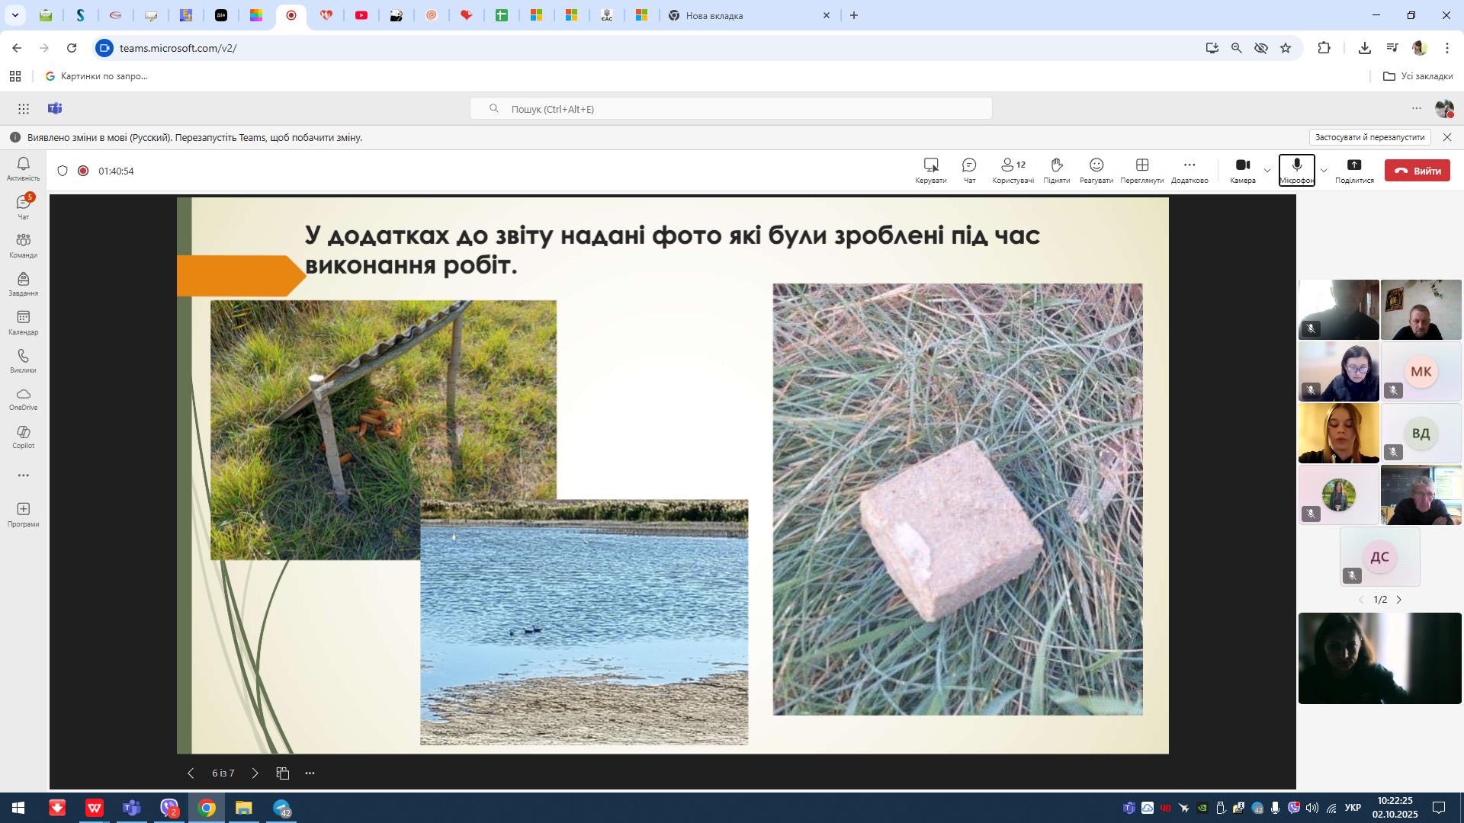Click Застосувати й перезапустити button
This screenshot has height=823, width=1464.
pyautogui.click(x=1369, y=137)
